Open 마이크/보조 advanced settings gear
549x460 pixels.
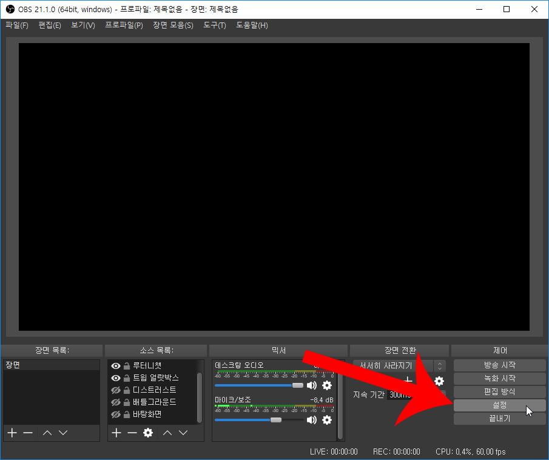click(x=326, y=420)
